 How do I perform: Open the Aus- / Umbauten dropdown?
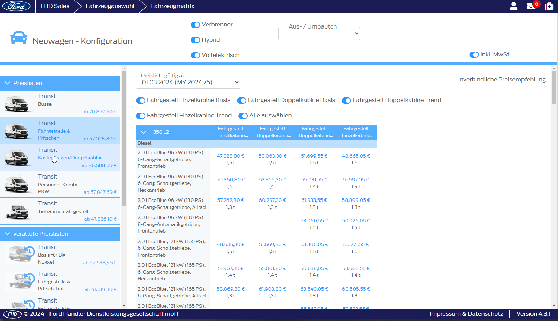(x=319, y=33)
